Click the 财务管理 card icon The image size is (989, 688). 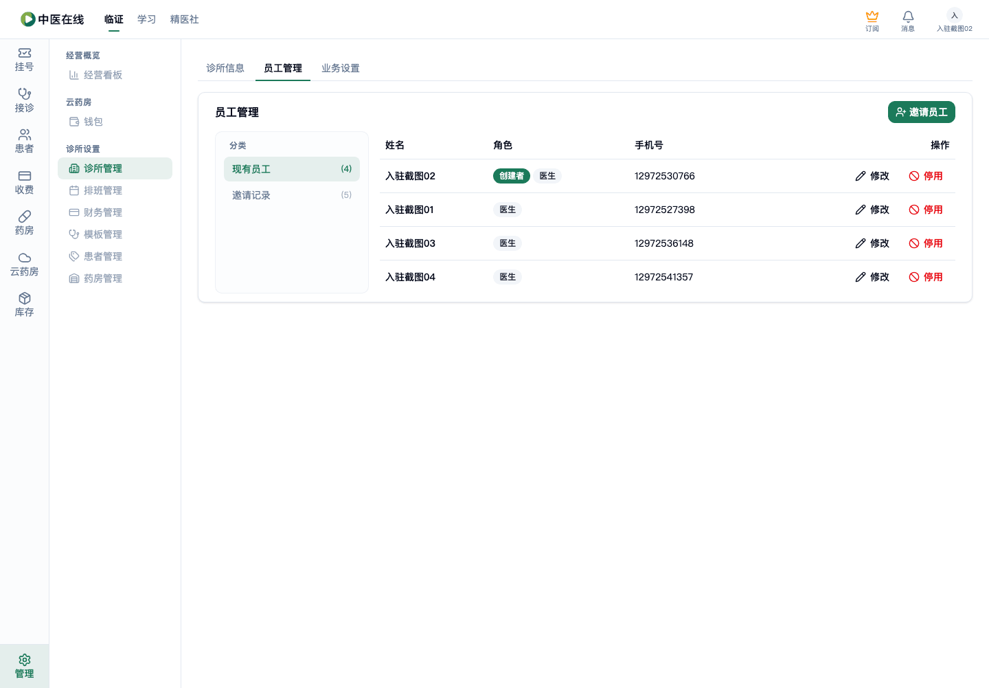74,212
